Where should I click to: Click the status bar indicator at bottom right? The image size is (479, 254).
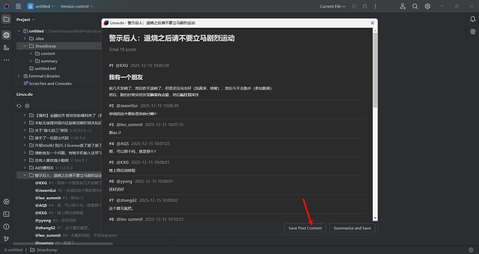(x=471, y=250)
